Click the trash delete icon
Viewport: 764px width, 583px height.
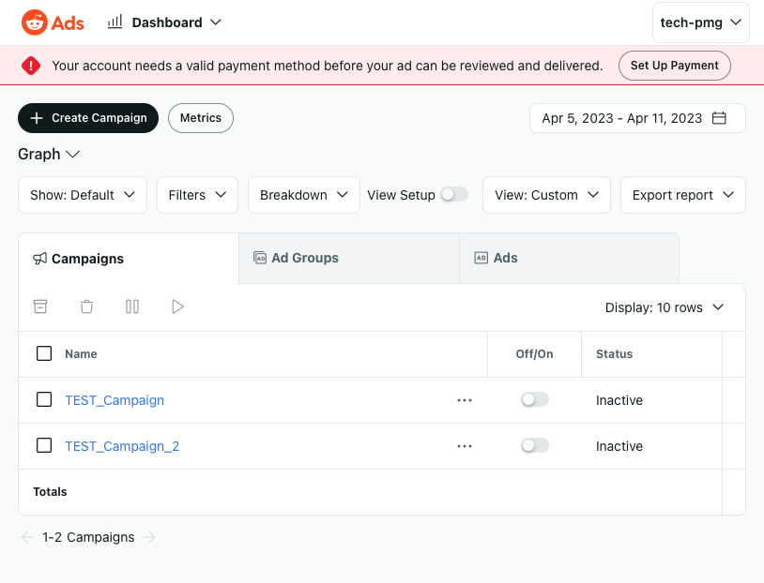[86, 306]
